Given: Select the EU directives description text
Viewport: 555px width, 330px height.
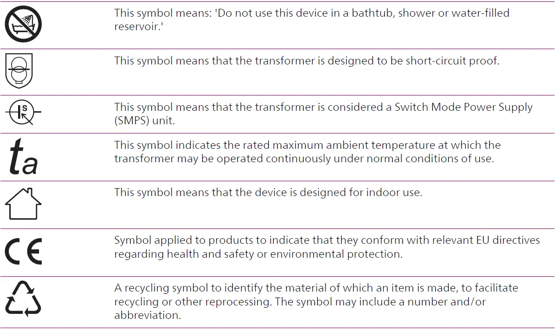Looking at the screenshot, I should (x=327, y=247).
